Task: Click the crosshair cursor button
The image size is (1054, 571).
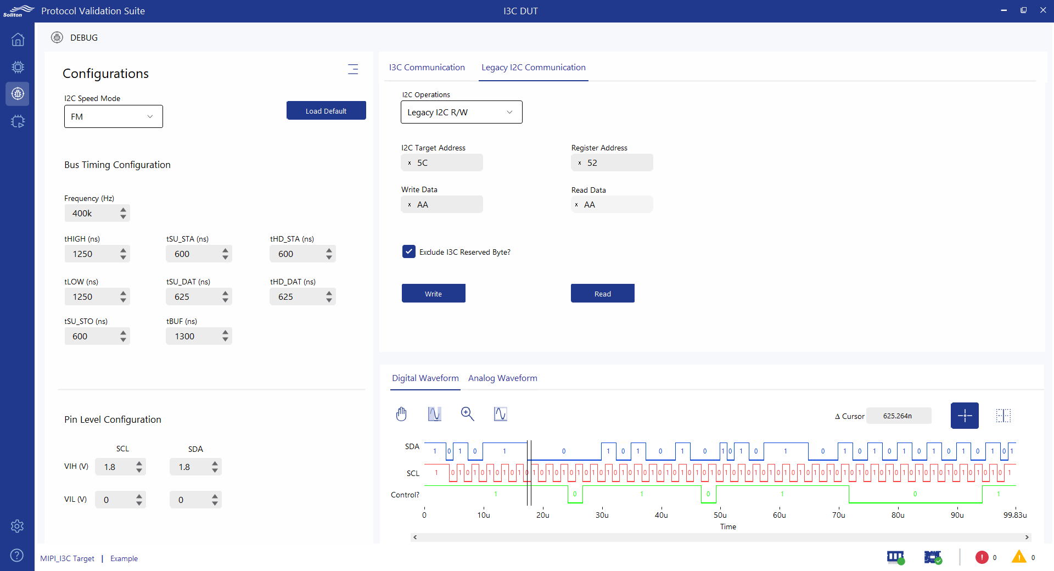Action: pos(965,416)
